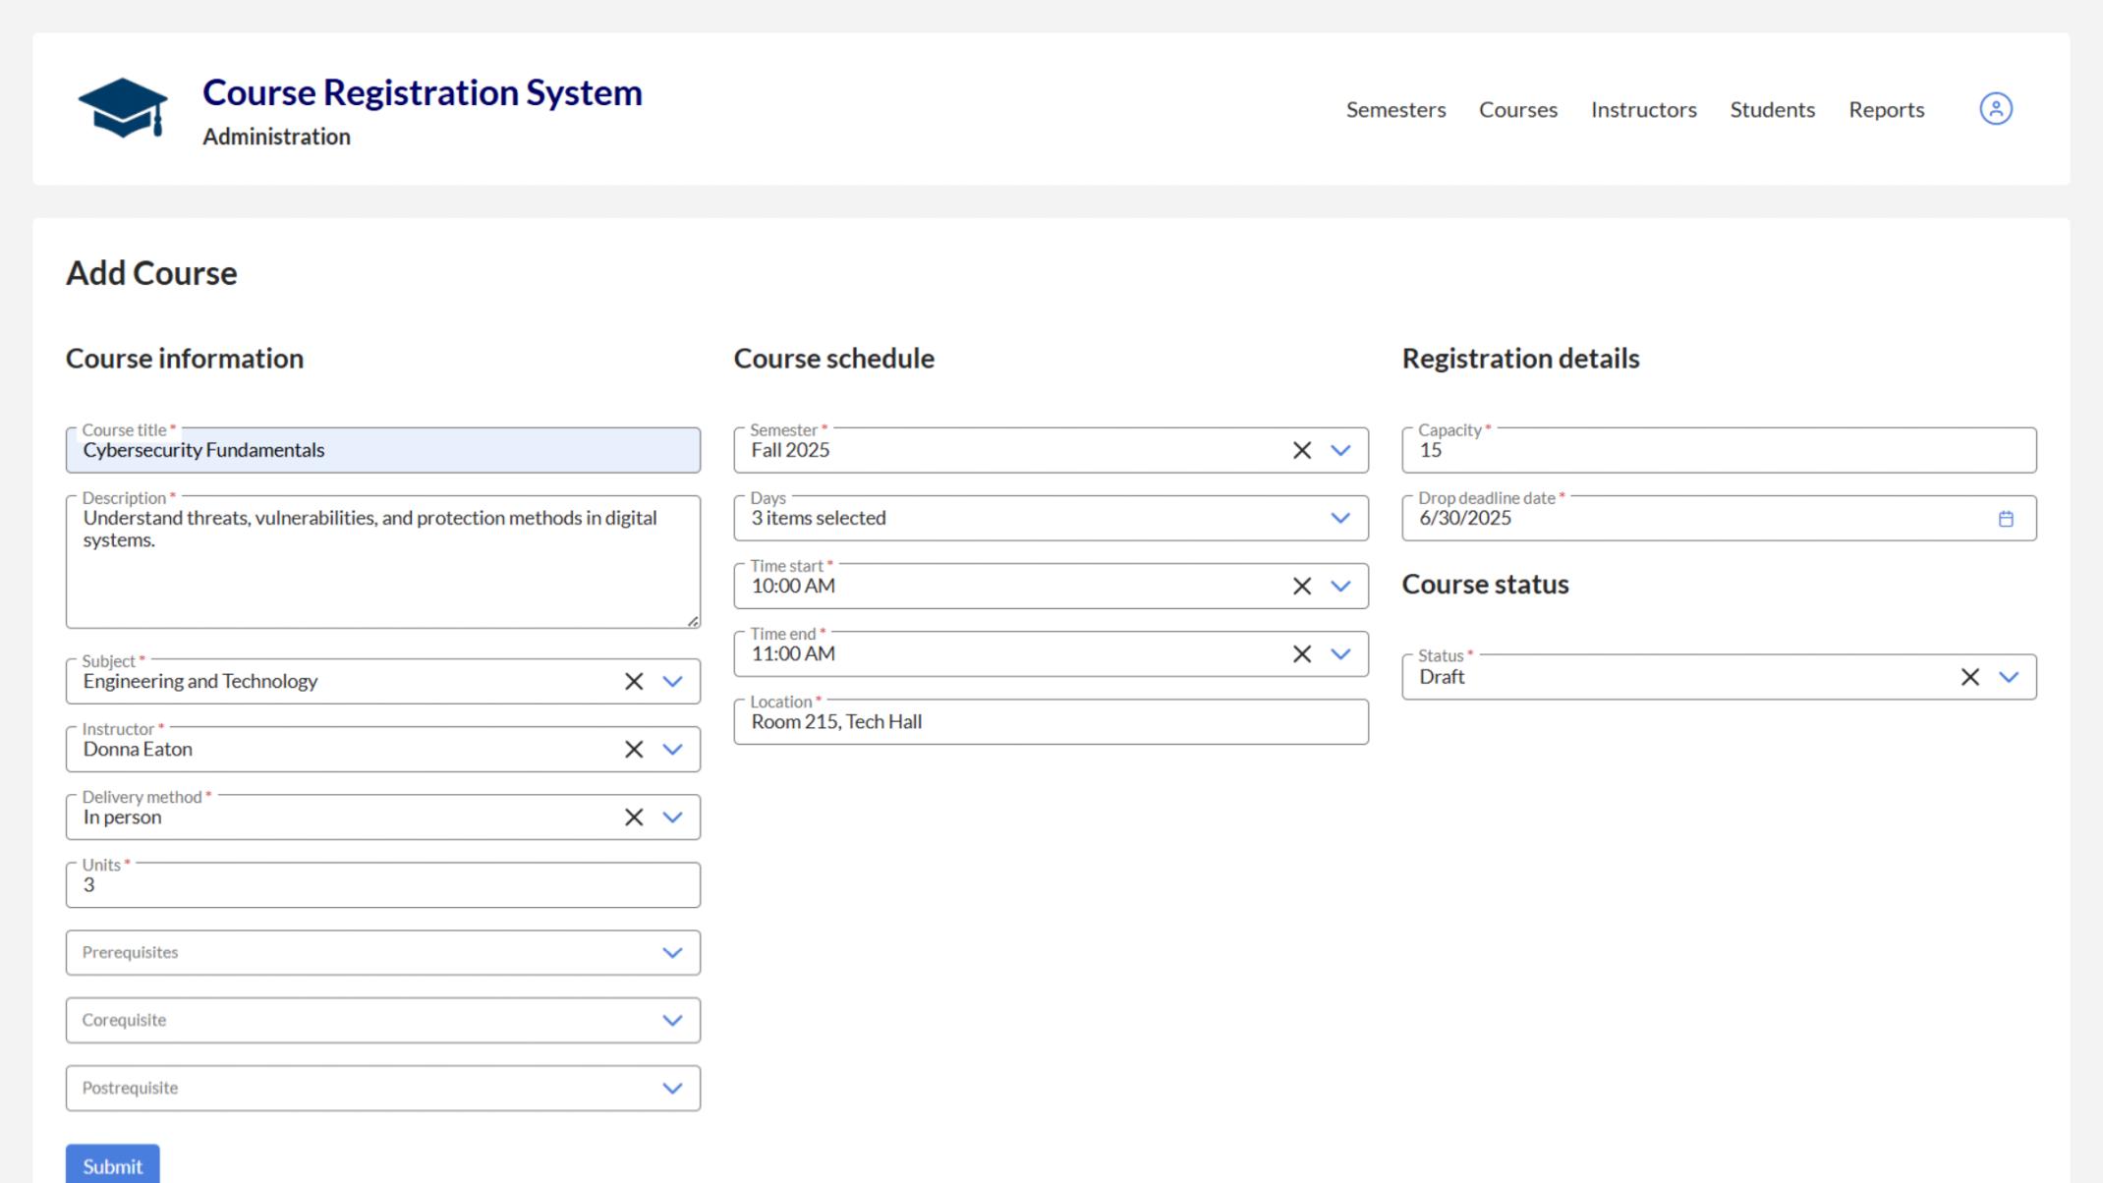The width and height of the screenshot is (2103, 1183).
Task: Grab the Description textarea resize handle
Action: tap(693, 621)
